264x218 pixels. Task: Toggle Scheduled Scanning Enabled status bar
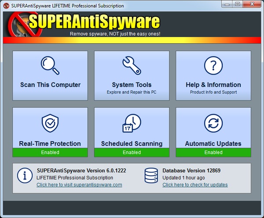[x=132, y=152]
